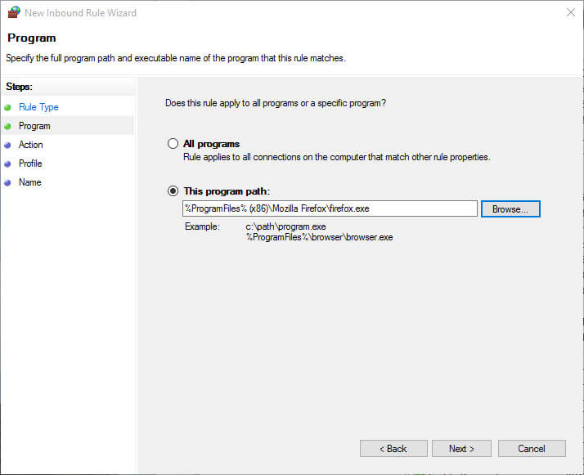
Task: Click the purple bullet beside Profile step
Action: point(7,164)
